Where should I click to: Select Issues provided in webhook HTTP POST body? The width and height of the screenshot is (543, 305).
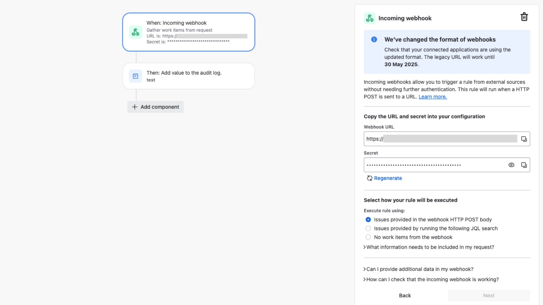(x=368, y=219)
